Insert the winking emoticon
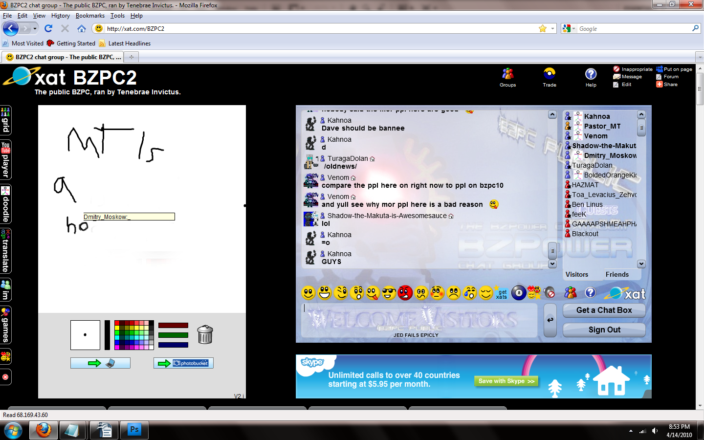 click(x=341, y=293)
